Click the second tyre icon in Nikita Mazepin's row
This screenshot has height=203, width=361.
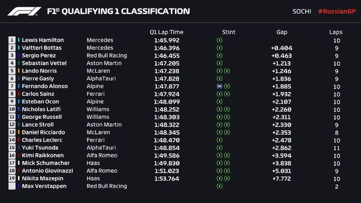click(x=227, y=179)
